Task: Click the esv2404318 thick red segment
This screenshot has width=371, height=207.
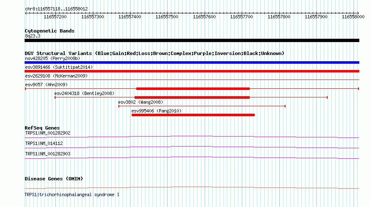Action: 192,97
